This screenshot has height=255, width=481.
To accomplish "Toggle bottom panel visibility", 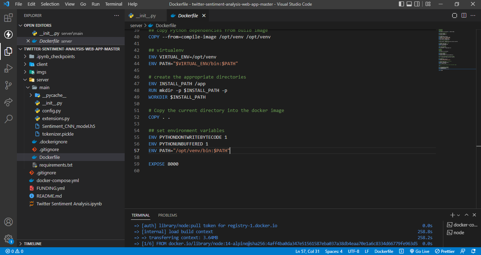I will tap(409, 4).
